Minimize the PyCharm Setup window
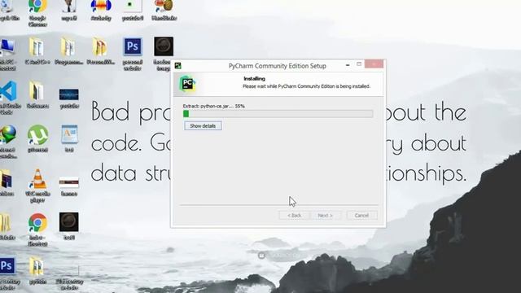 pos(348,65)
